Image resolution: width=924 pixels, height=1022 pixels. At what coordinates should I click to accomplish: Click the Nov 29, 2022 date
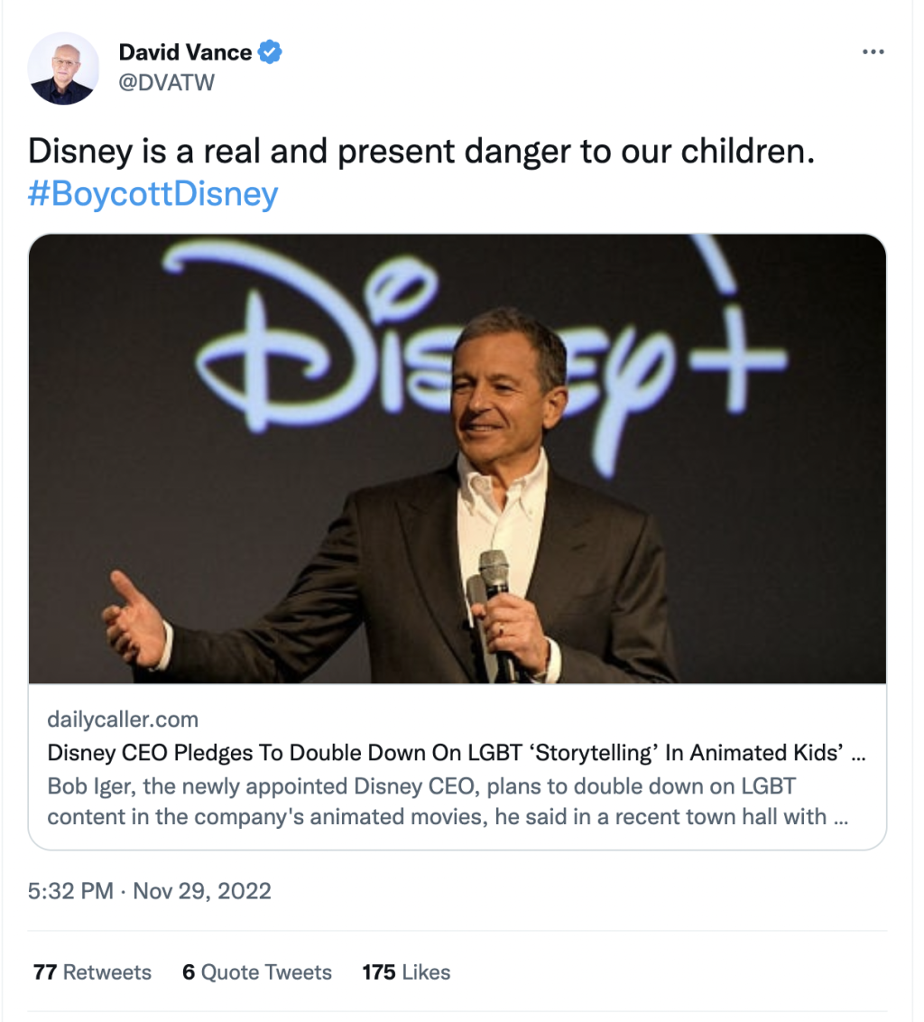202,891
